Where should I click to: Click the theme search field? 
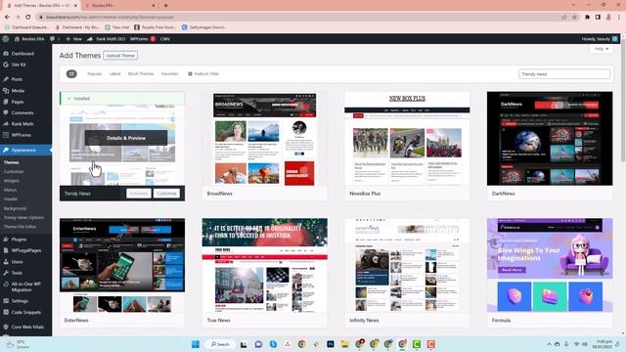(564, 74)
